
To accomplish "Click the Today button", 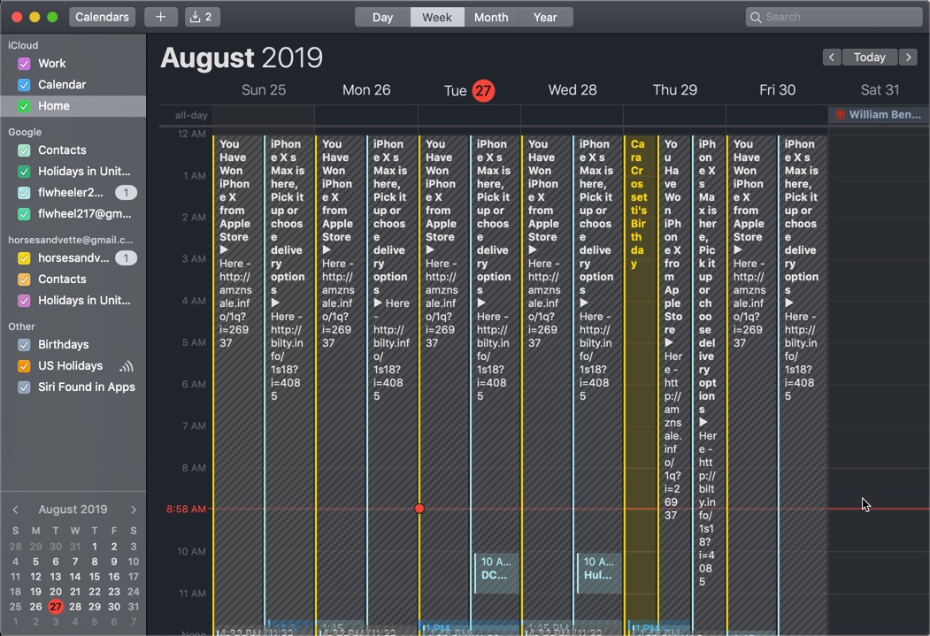I will 870,57.
